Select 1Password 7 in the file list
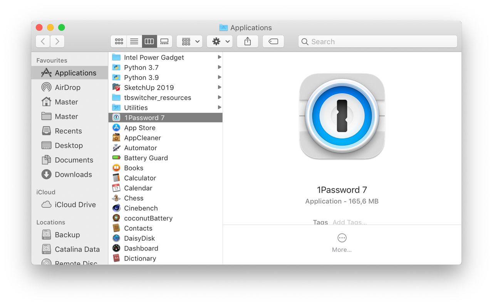Image resolution: width=493 pixels, height=306 pixels. click(x=166, y=118)
